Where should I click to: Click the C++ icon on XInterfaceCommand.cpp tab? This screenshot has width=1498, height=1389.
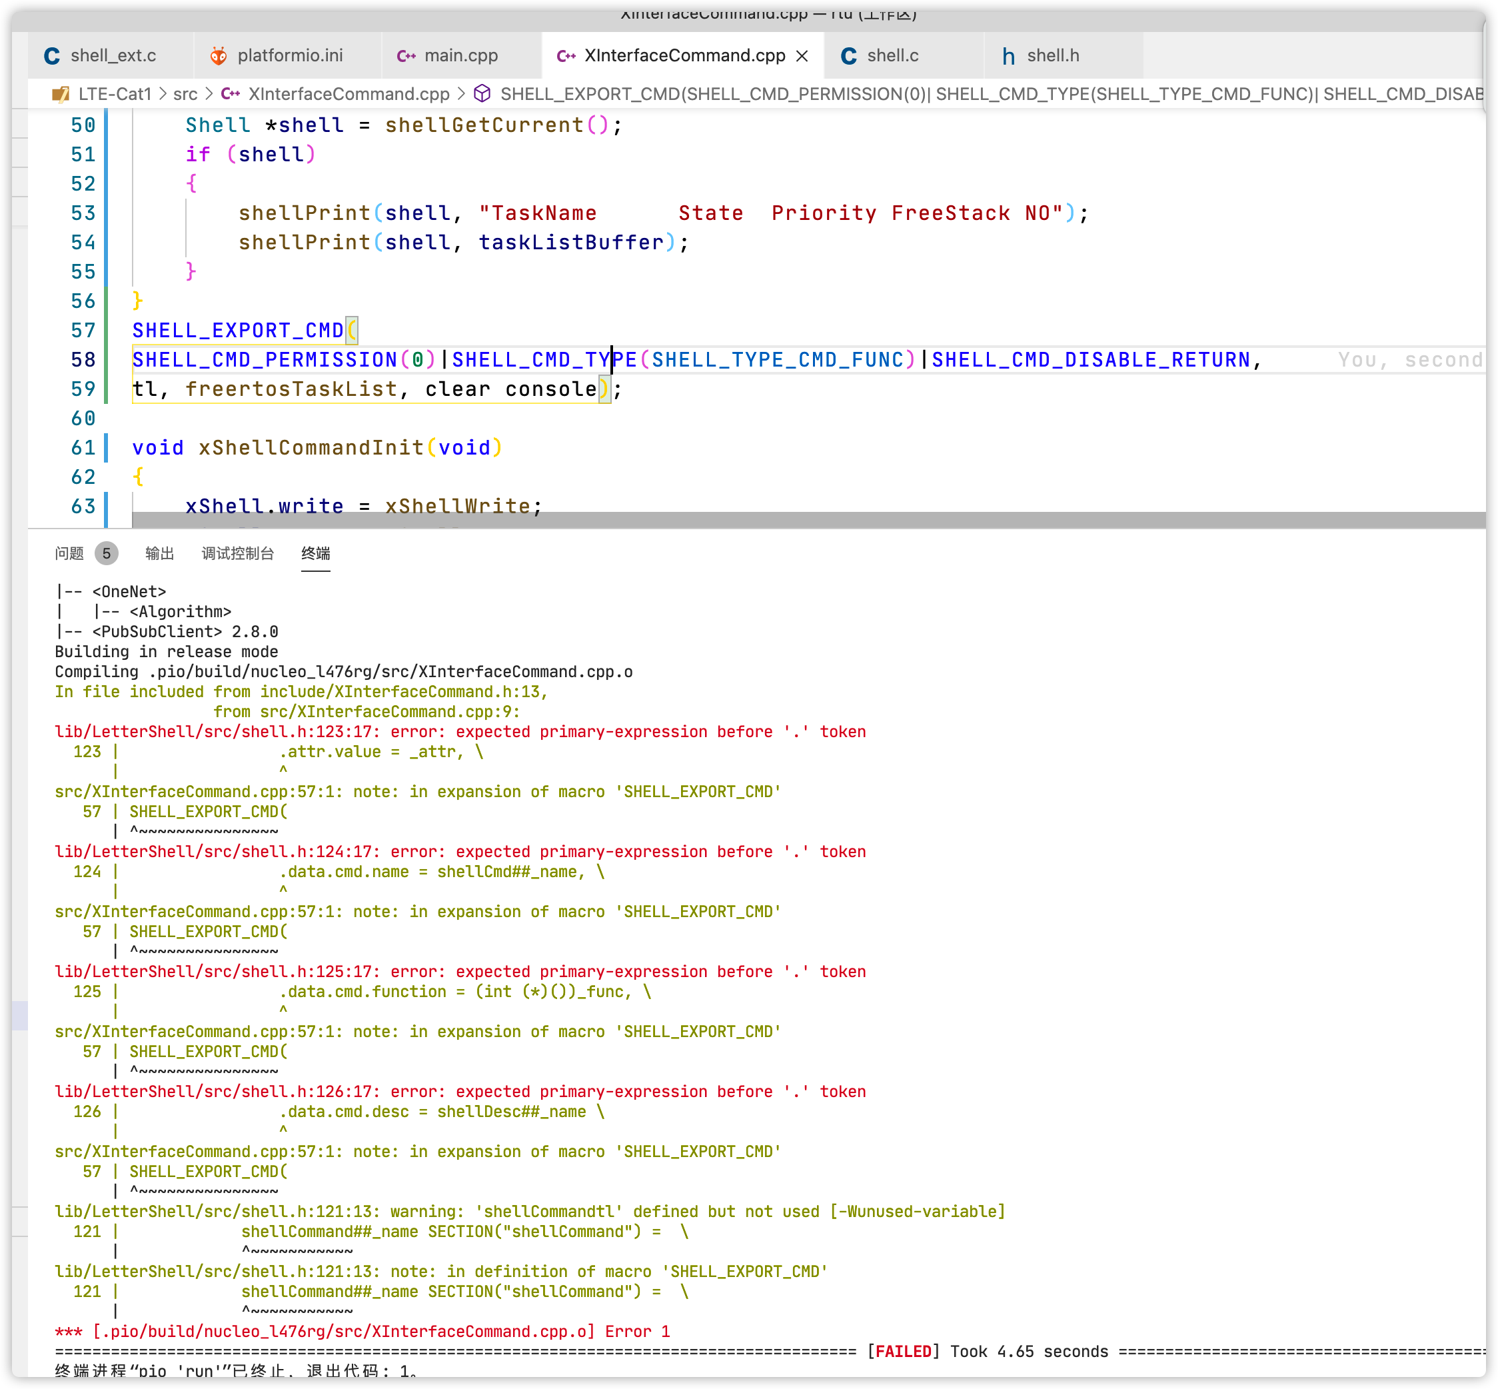(564, 55)
